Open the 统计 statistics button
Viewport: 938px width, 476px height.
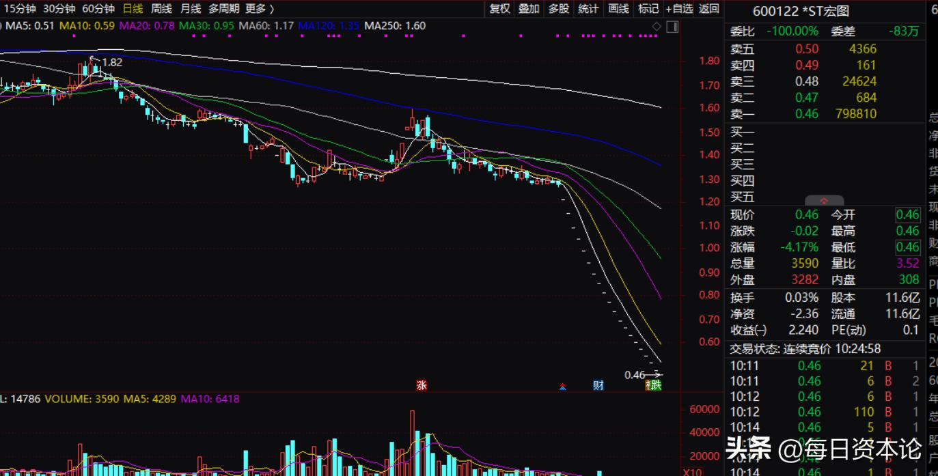click(588, 9)
